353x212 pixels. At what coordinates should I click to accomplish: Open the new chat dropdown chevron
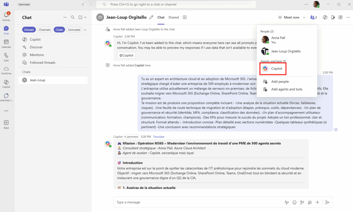[x=85, y=17]
